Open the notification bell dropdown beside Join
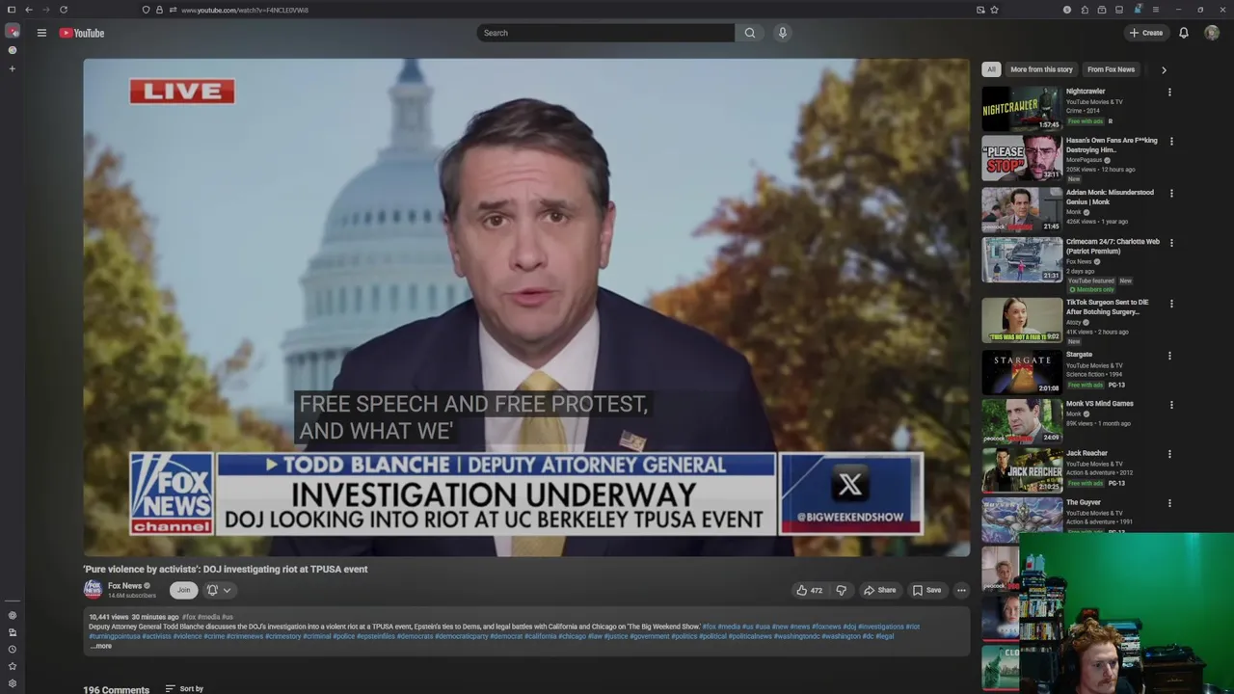Viewport: 1234px width, 694px height. click(x=219, y=590)
